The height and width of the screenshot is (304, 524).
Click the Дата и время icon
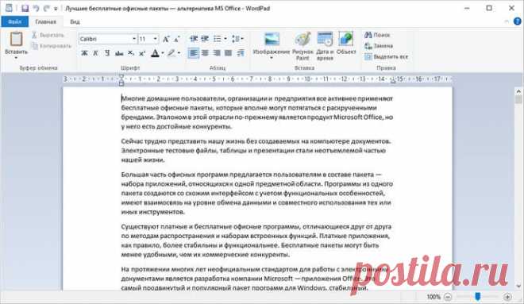tap(325, 40)
